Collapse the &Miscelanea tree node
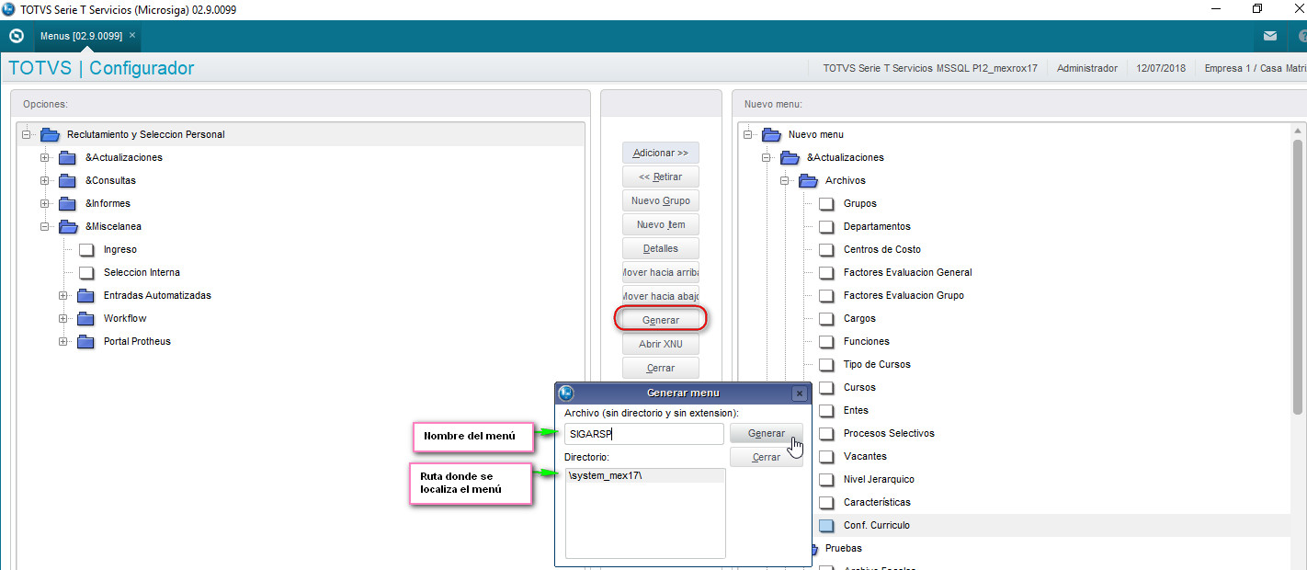The image size is (1307, 570). 45,226
